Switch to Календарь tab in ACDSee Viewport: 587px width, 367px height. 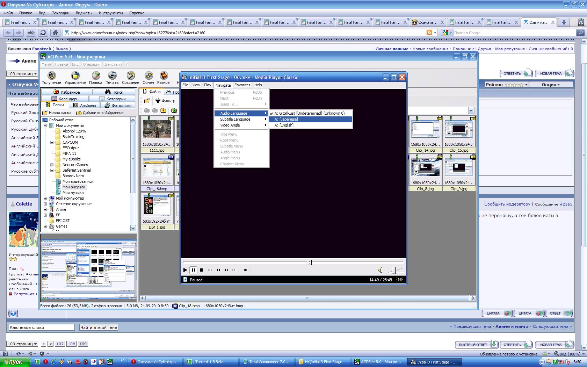tap(65, 99)
